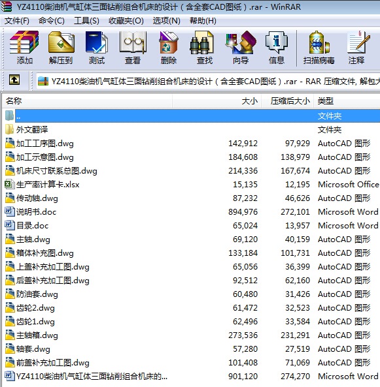Select file 机床尺寸联系总图.dwg
The image size is (380, 387).
tap(57, 171)
